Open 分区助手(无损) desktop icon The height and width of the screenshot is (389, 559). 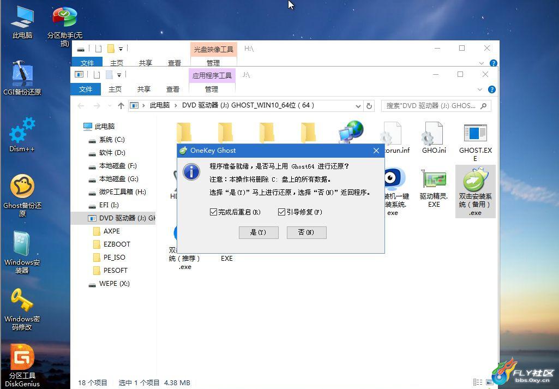pyautogui.click(x=64, y=25)
